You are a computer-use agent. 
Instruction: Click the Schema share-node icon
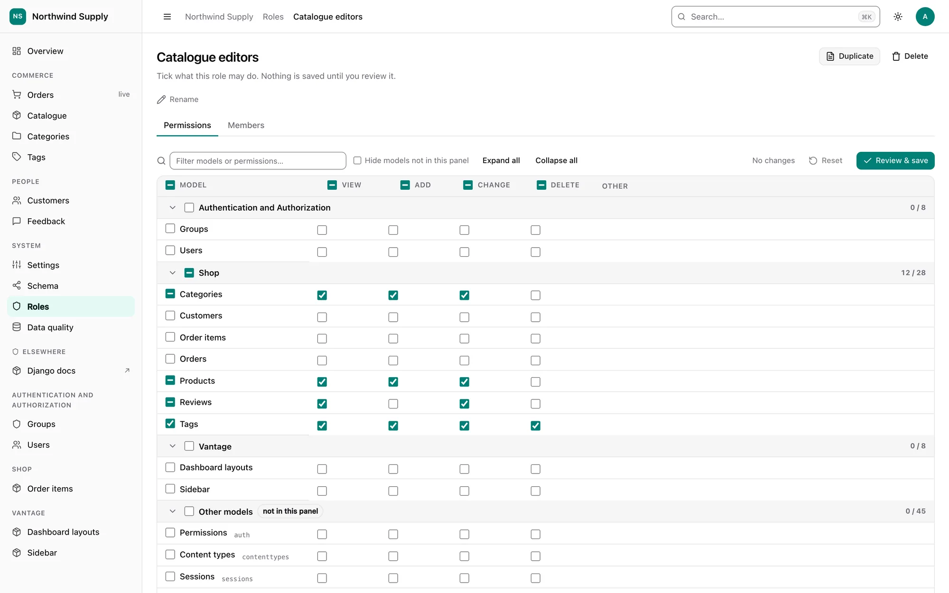coord(17,286)
